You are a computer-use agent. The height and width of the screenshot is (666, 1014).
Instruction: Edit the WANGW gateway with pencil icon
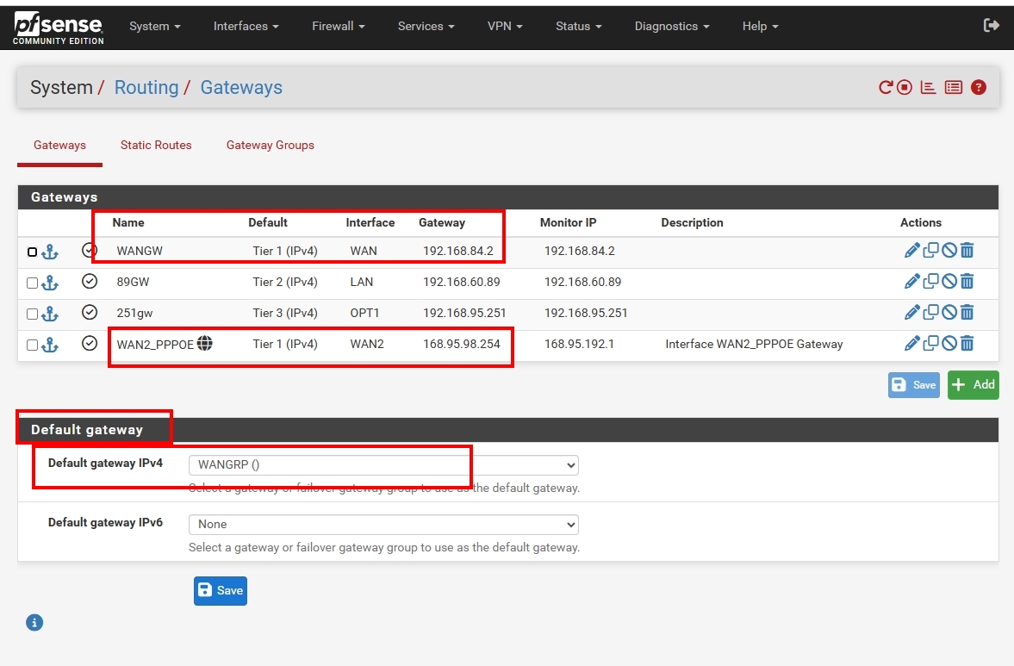click(911, 251)
